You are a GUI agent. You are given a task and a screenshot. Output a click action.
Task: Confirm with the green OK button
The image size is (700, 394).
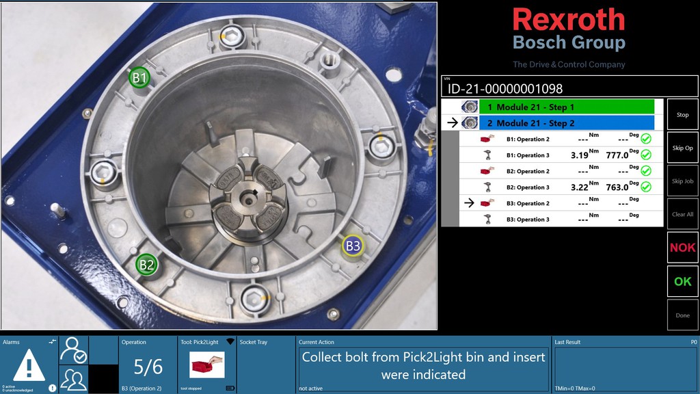(x=683, y=281)
